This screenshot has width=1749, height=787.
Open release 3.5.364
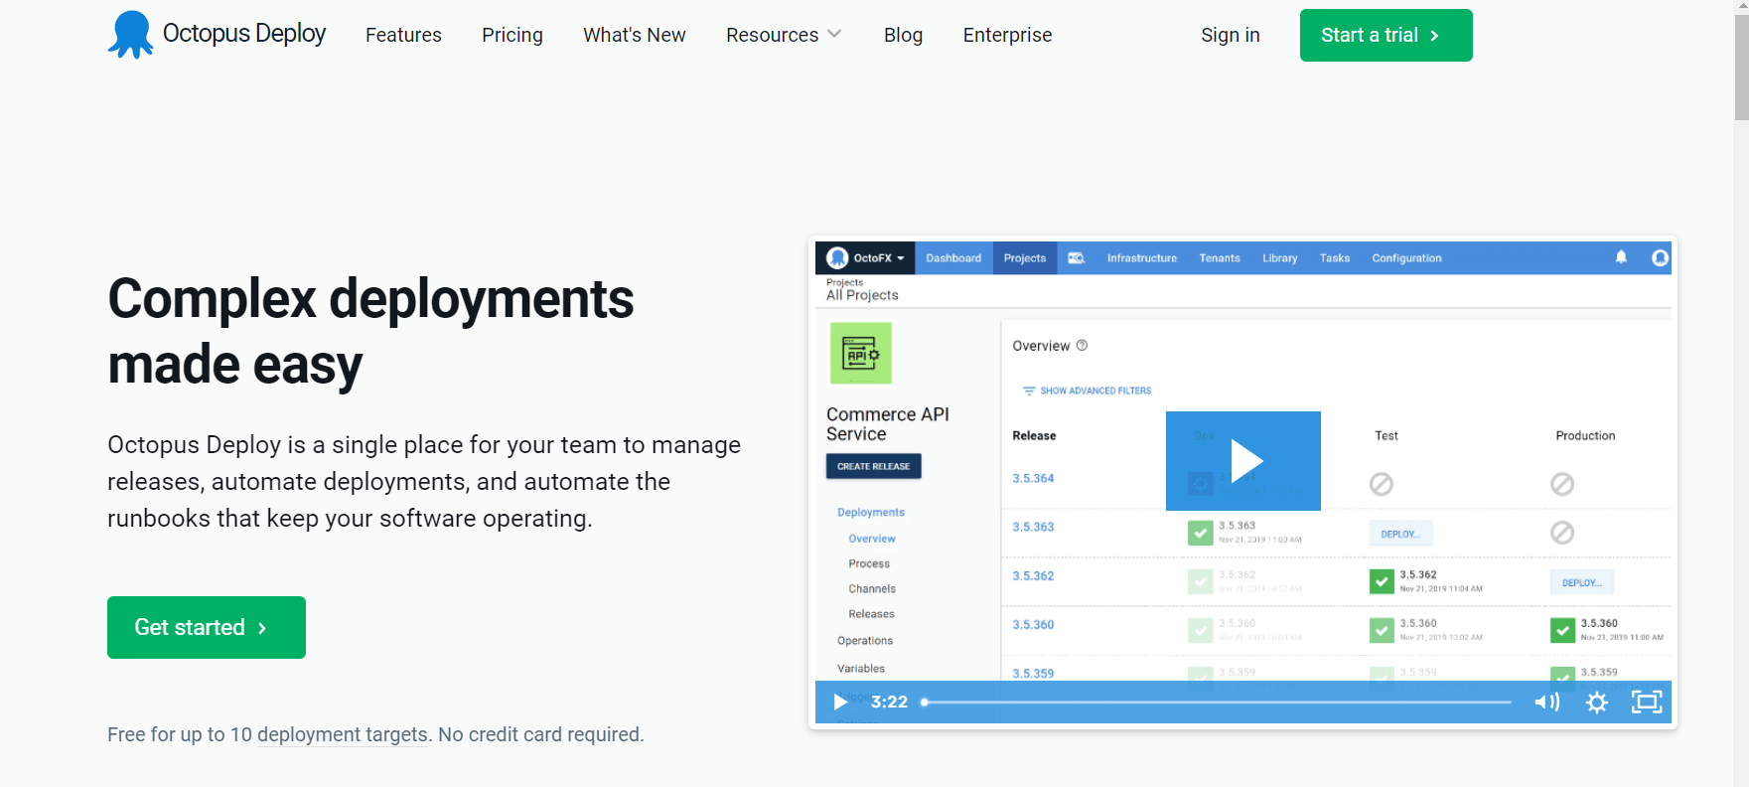pyautogui.click(x=1033, y=479)
